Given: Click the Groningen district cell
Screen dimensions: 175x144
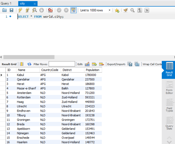Looking at the screenshot, I should coord(72,120).
